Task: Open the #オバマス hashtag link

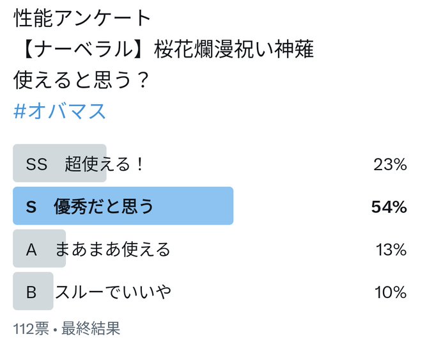Action: pos(59,111)
